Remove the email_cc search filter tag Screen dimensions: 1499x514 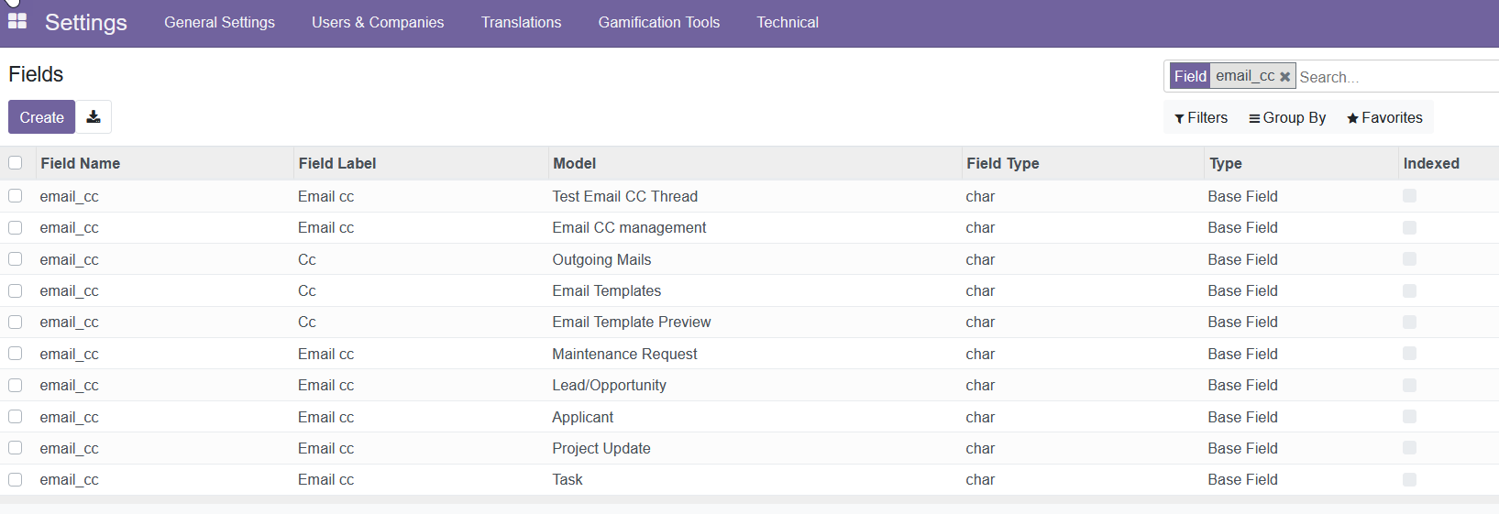[1285, 77]
